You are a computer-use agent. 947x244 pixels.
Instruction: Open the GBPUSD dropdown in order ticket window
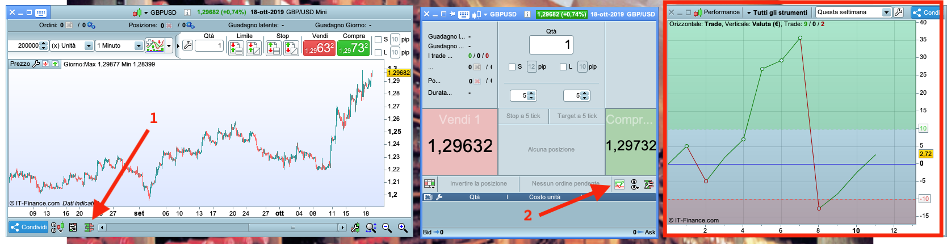pos(485,15)
